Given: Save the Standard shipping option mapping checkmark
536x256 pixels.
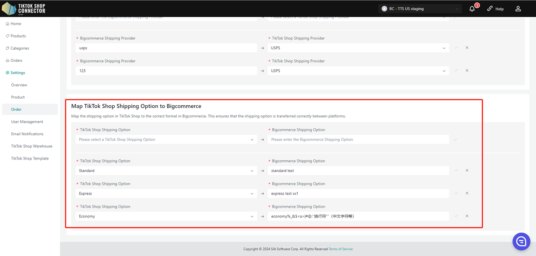Looking at the screenshot, I should [x=456, y=170].
